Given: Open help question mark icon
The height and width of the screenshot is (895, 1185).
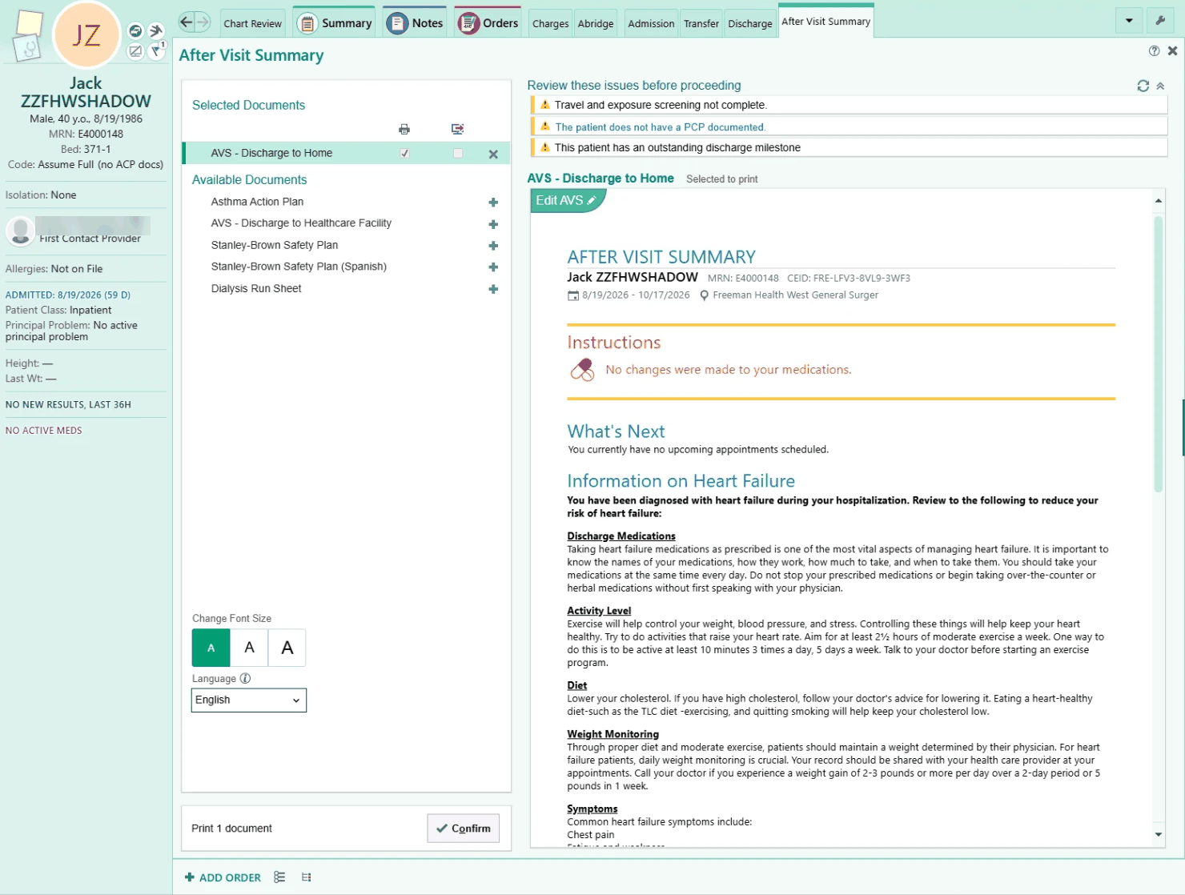Looking at the screenshot, I should [x=1154, y=50].
